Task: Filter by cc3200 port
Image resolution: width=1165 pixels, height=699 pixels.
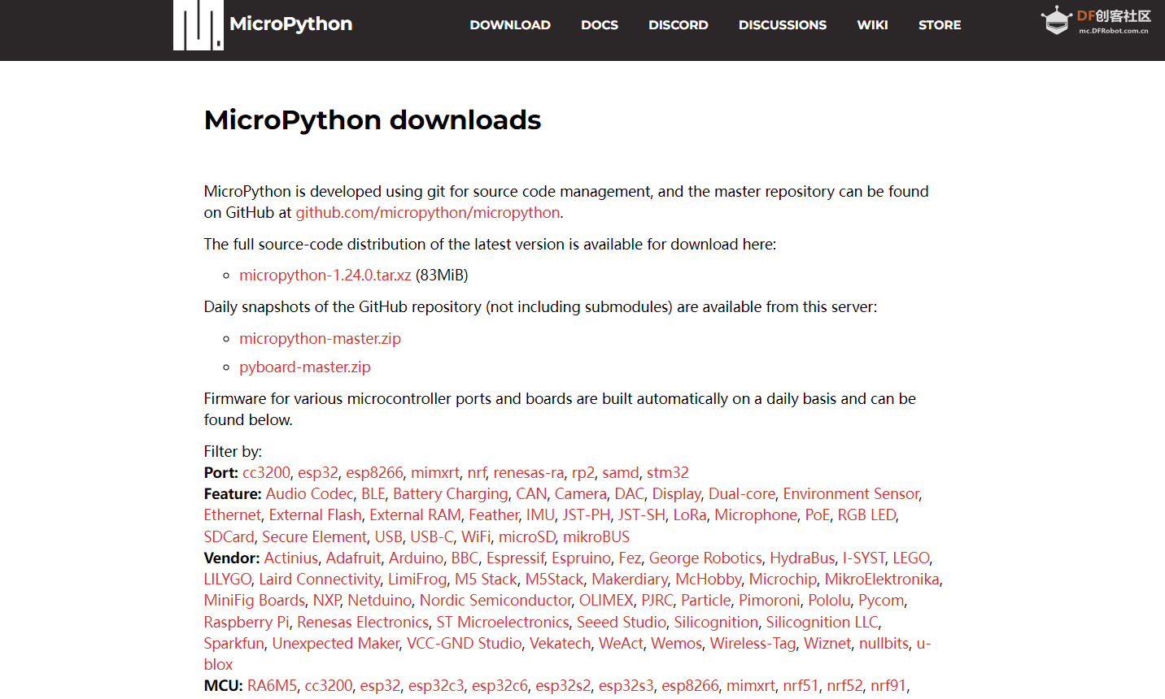Action: pos(266,473)
